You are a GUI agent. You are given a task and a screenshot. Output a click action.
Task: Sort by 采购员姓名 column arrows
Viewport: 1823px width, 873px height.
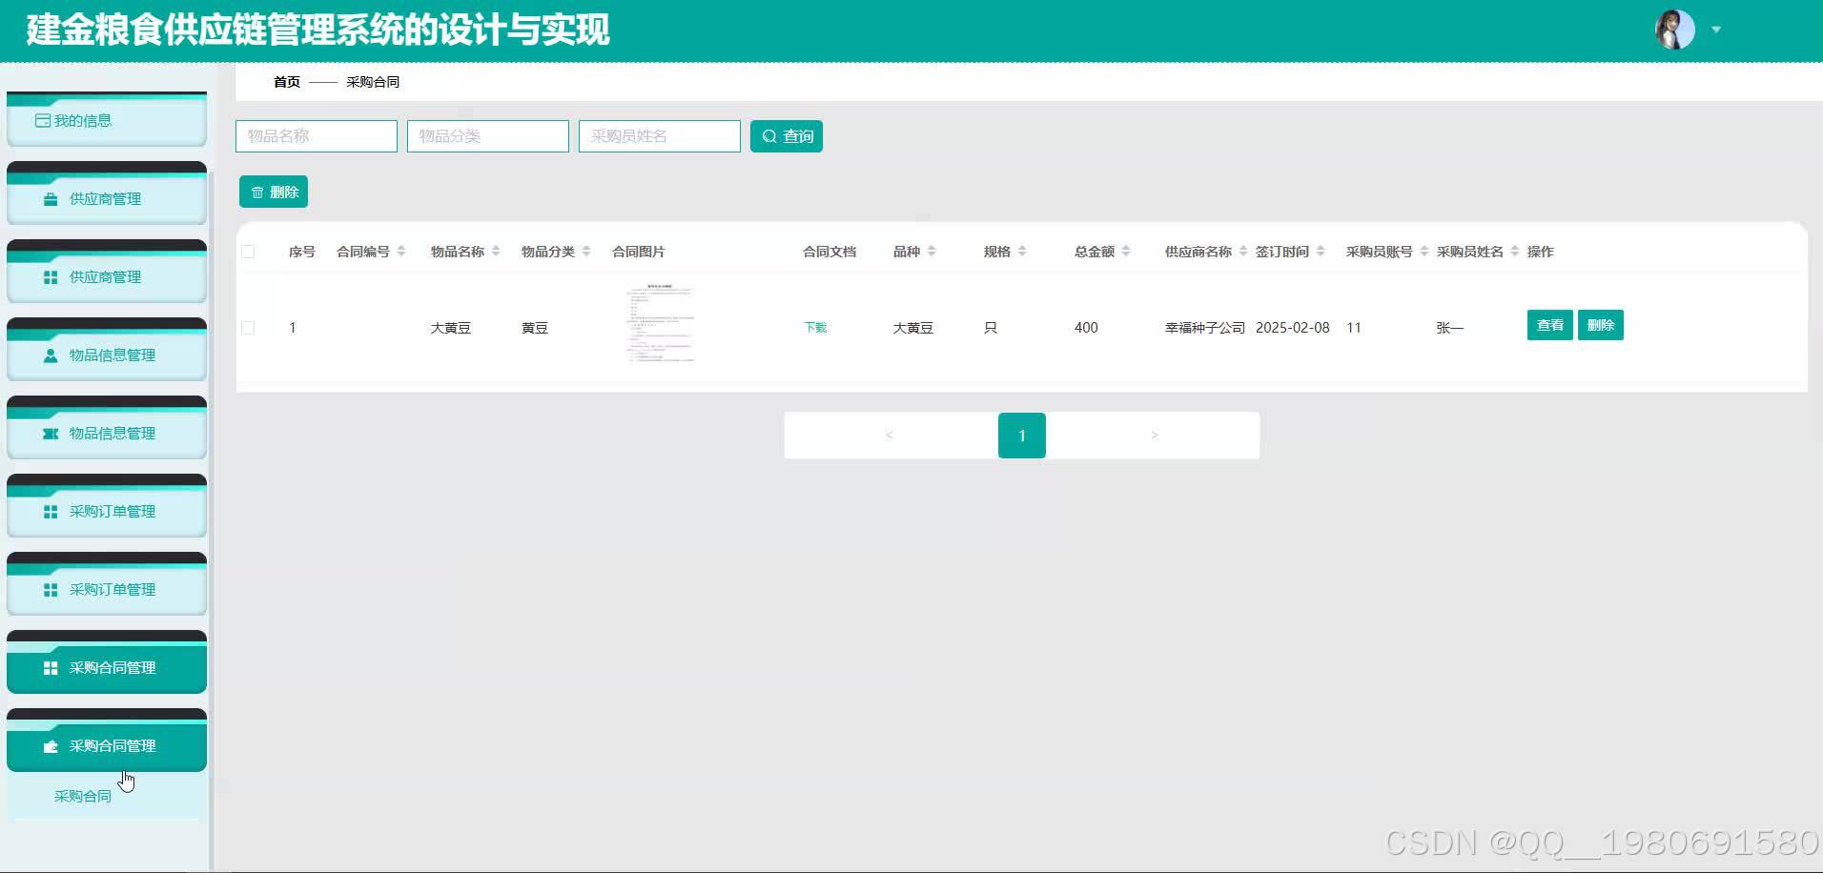pos(1515,252)
